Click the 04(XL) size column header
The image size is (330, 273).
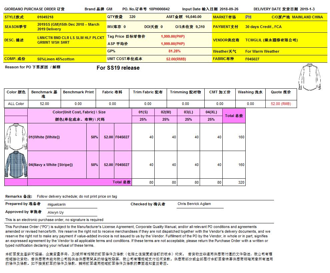[x=211, y=112]
